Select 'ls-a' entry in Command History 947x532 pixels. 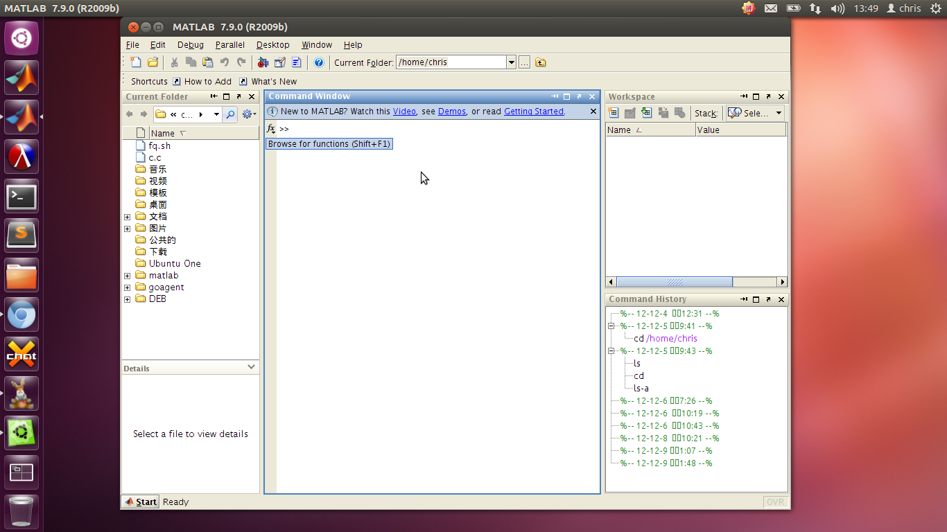pos(641,389)
